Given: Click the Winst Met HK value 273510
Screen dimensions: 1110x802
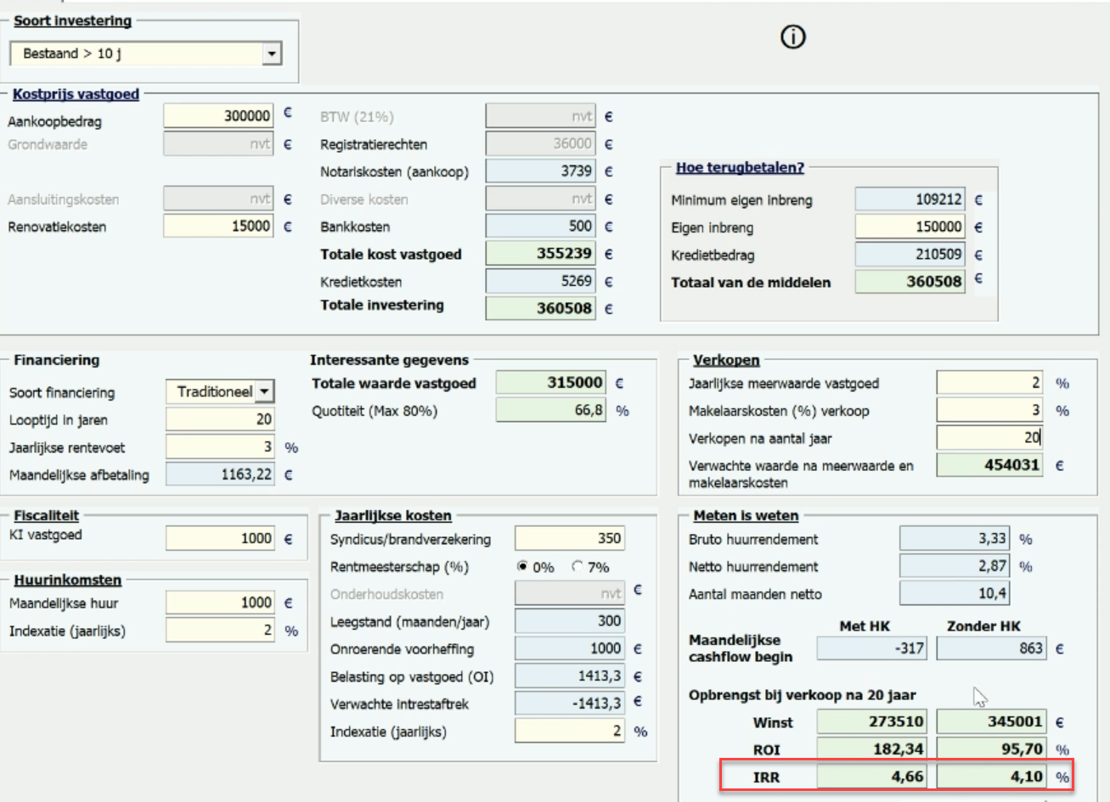Looking at the screenshot, I should [x=872, y=721].
